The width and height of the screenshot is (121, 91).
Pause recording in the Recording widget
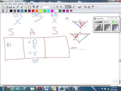coord(107,28)
